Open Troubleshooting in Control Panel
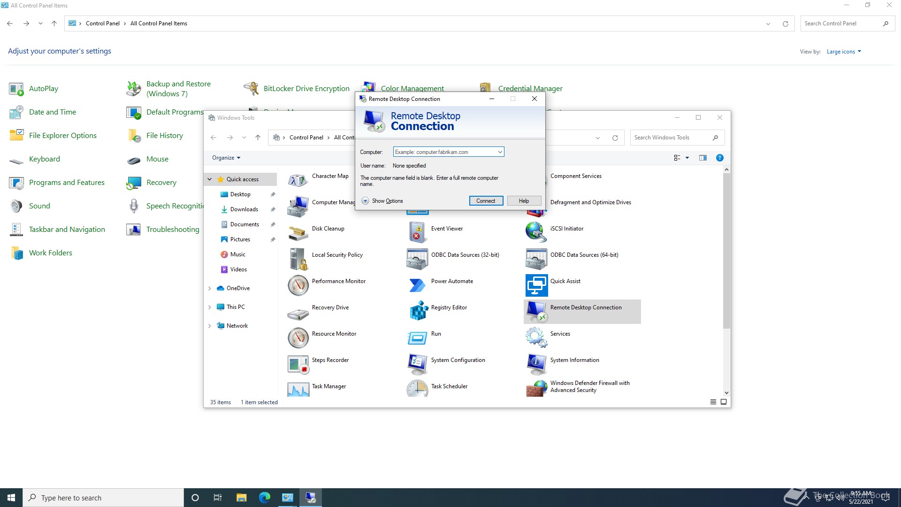This screenshot has width=901, height=507. (x=173, y=230)
